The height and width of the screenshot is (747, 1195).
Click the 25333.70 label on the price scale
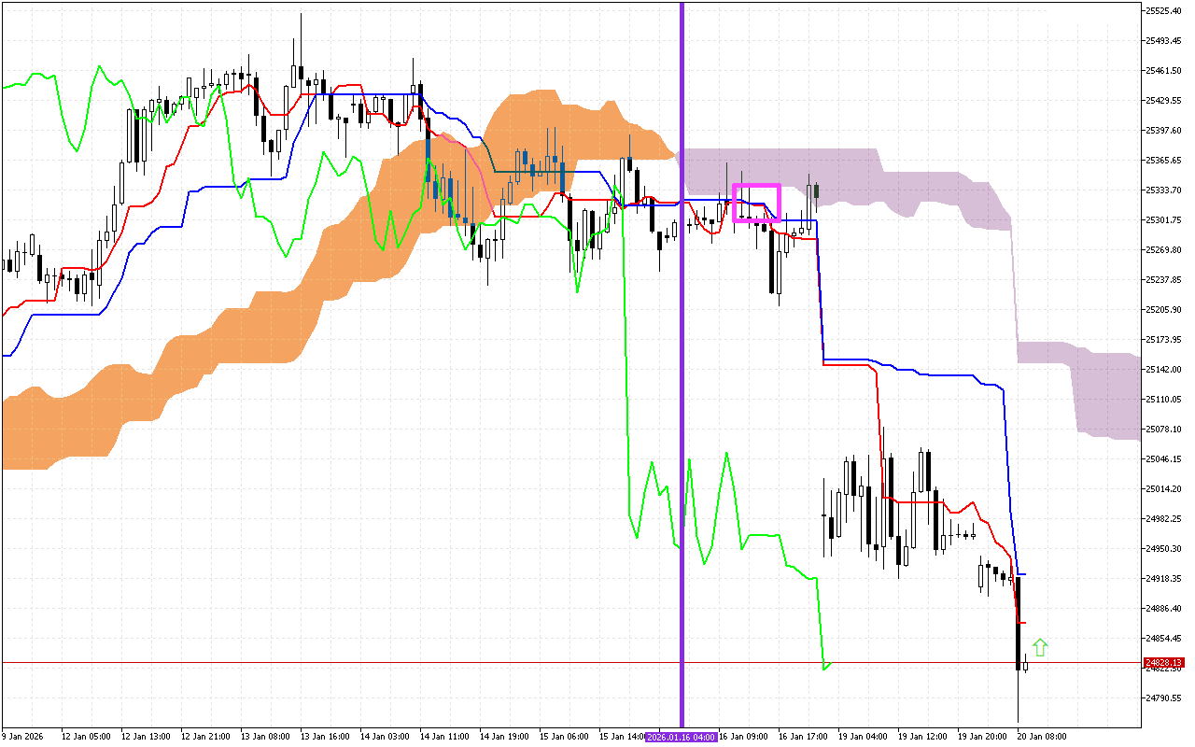(1163, 190)
